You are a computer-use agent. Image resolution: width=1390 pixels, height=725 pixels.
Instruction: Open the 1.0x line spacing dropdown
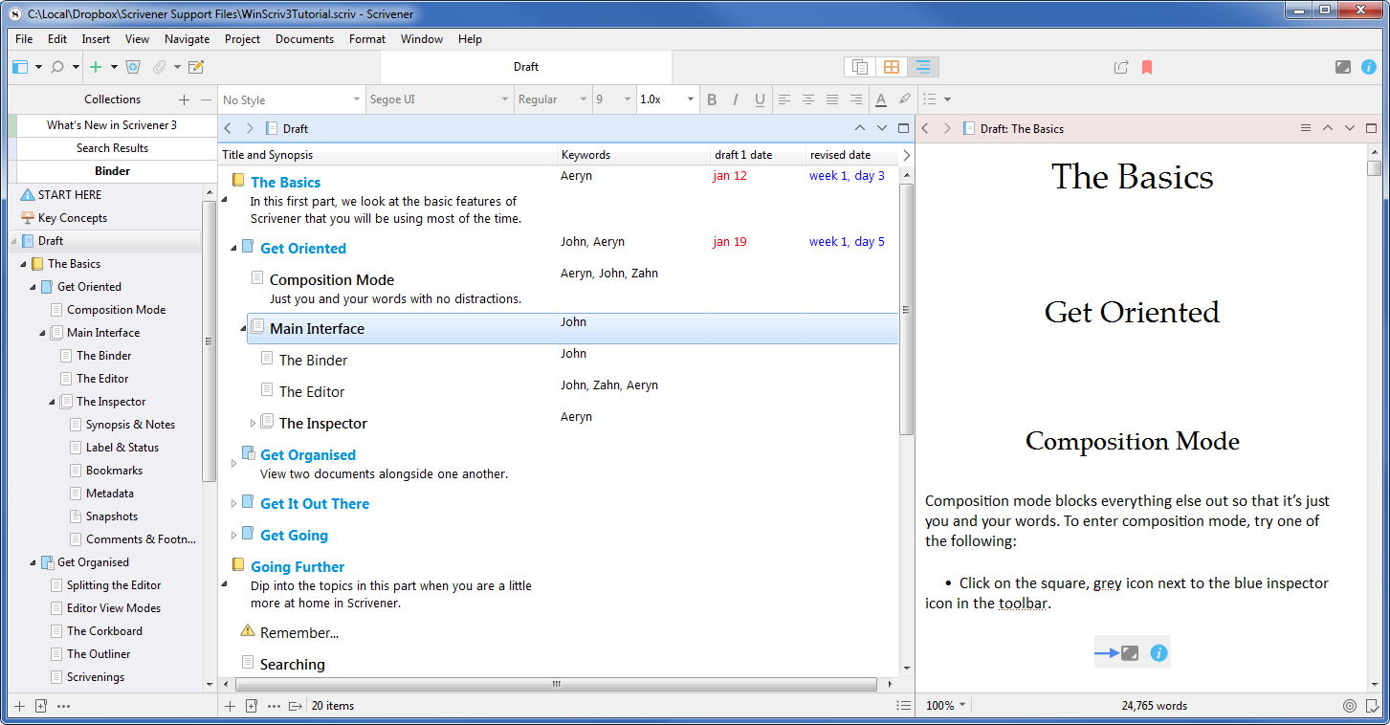(x=667, y=99)
